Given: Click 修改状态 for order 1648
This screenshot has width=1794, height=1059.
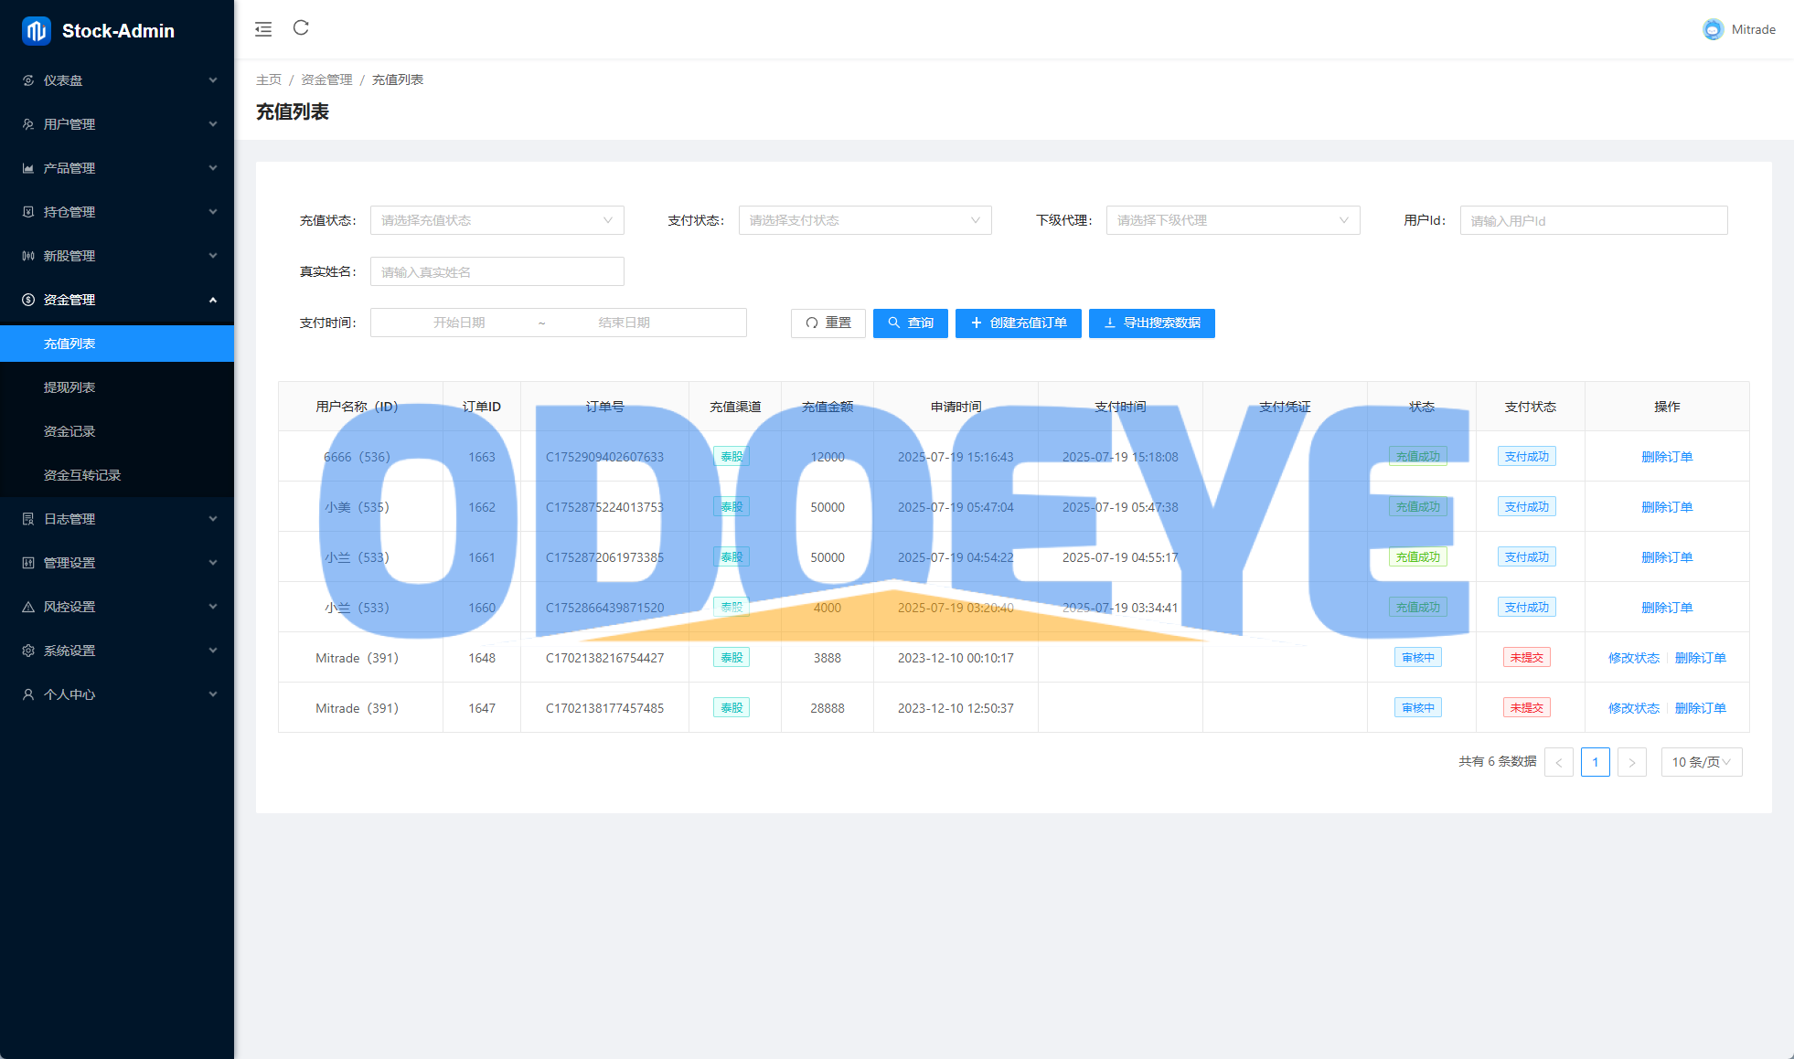Looking at the screenshot, I should point(1634,658).
